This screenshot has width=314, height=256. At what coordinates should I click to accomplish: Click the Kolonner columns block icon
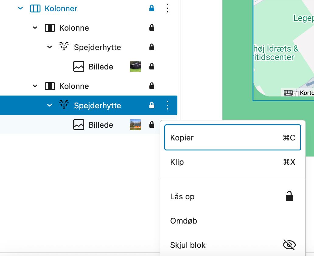pyautogui.click(x=35, y=8)
